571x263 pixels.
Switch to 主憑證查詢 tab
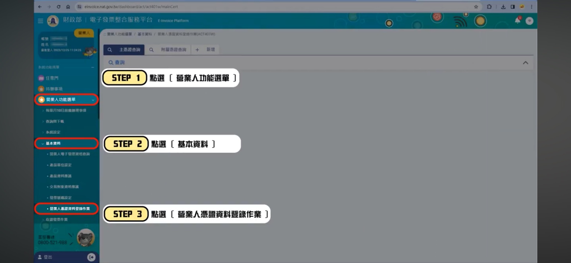pyautogui.click(x=124, y=49)
